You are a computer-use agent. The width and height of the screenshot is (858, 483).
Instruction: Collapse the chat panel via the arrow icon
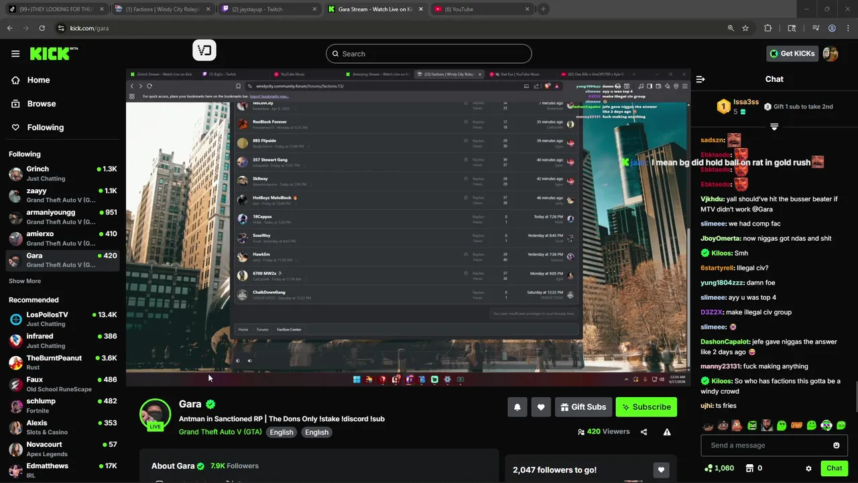point(700,79)
